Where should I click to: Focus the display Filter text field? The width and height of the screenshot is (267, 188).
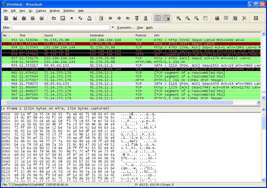coord(61,27)
